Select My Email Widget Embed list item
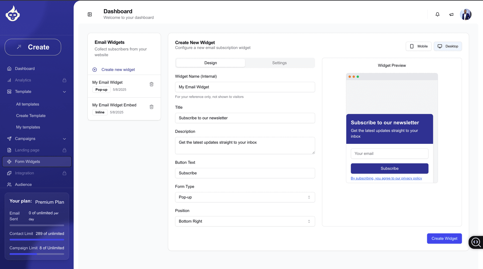This screenshot has width=483, height=269. 124,109
